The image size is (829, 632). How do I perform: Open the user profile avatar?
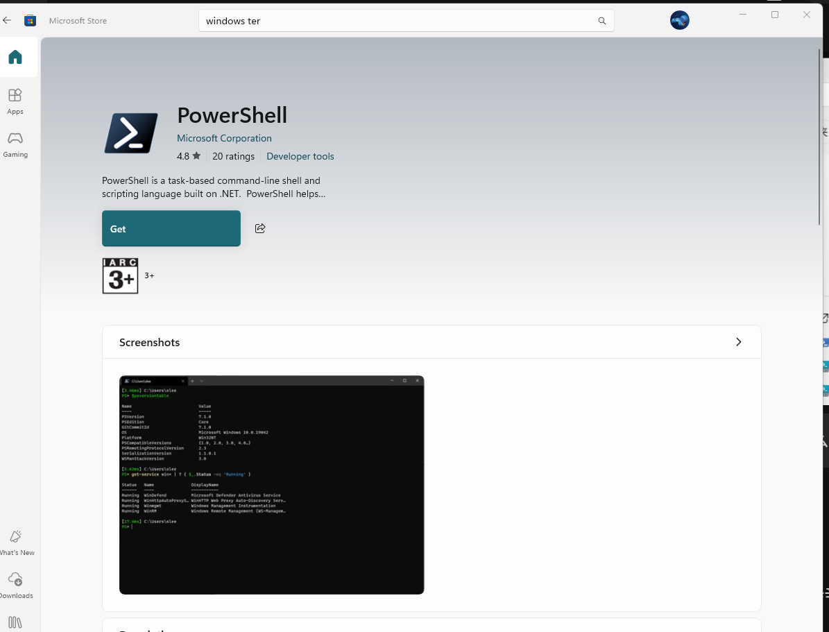(x=679, y=21)
